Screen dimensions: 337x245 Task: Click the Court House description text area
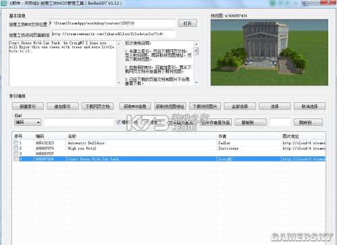(63, 63)
